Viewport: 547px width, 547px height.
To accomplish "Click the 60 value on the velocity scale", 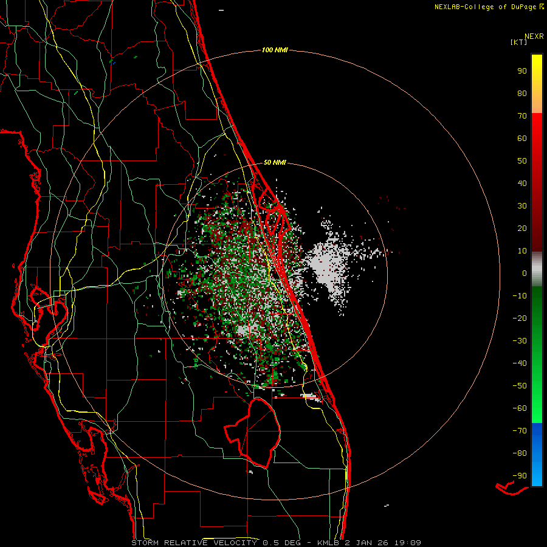I will pos(522,138).
